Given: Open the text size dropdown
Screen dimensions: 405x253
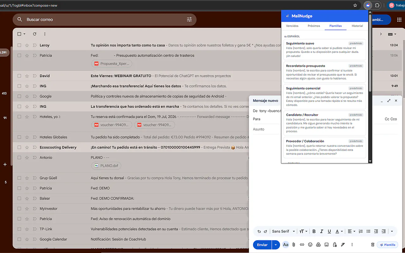Looking at the screenshot, I should pos(303,231).
